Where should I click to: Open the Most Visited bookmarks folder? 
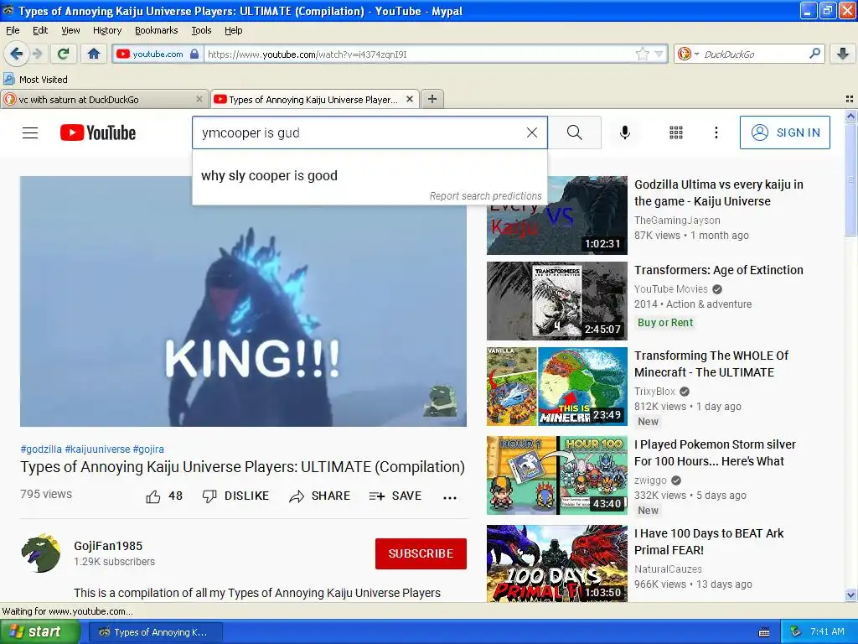(35, 80)
